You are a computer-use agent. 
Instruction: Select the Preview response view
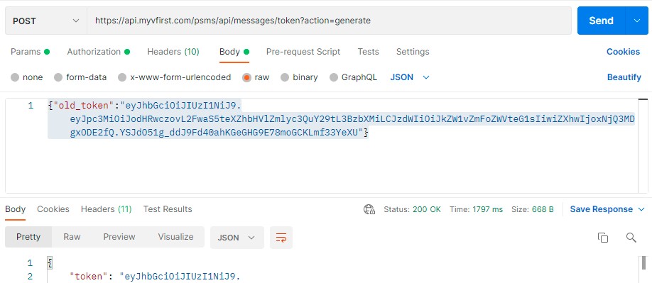(119, 237)
